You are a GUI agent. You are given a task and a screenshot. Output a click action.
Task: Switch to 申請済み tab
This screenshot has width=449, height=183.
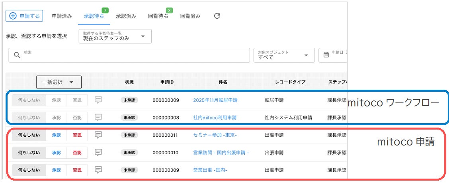pyautogui.click(x=62, y=16)
